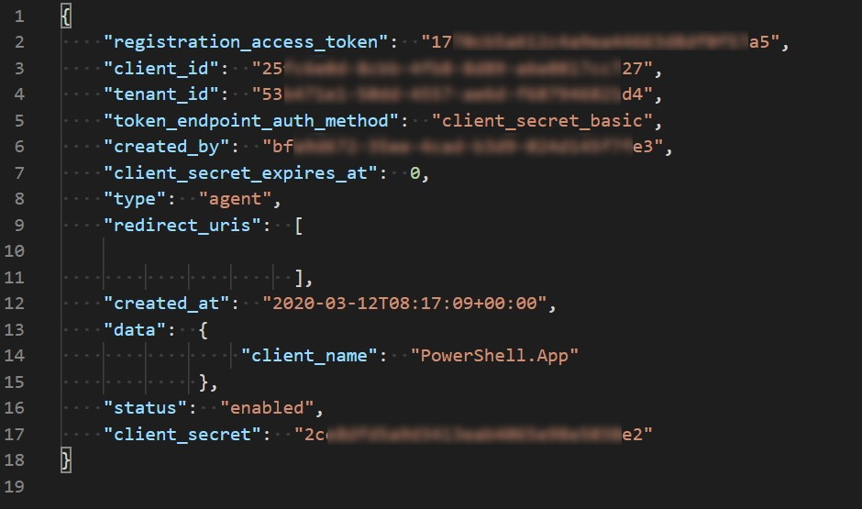Screen dimensions: 862x509
Task: Click the opening brace on line 1
Action: 65,16
